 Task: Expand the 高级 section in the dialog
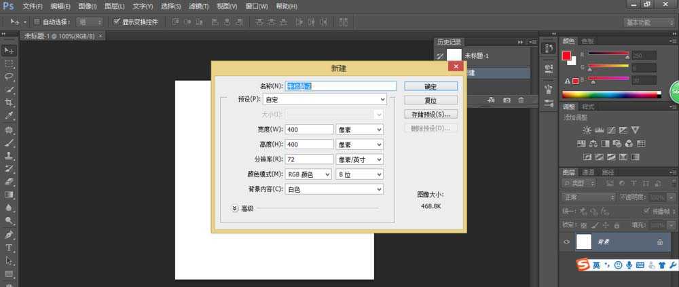235,208
